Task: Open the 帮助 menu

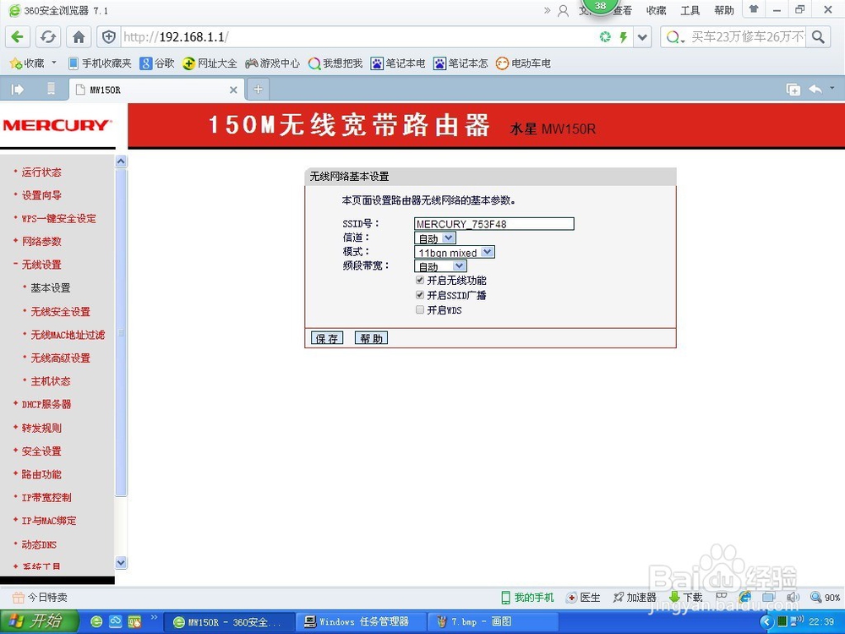Action: click(x=724, y=10)
